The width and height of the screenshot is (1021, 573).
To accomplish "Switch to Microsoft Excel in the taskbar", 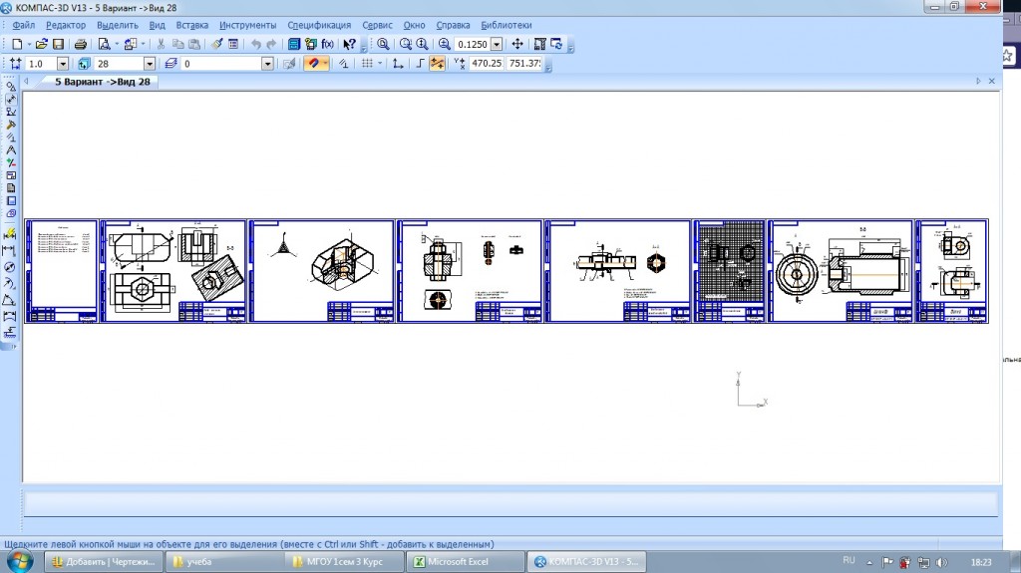I will pos(465,561).
